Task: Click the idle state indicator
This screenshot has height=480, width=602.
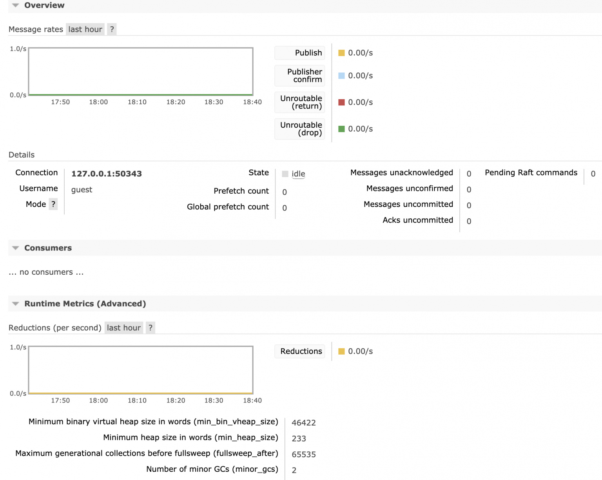Action: (293, 174)
